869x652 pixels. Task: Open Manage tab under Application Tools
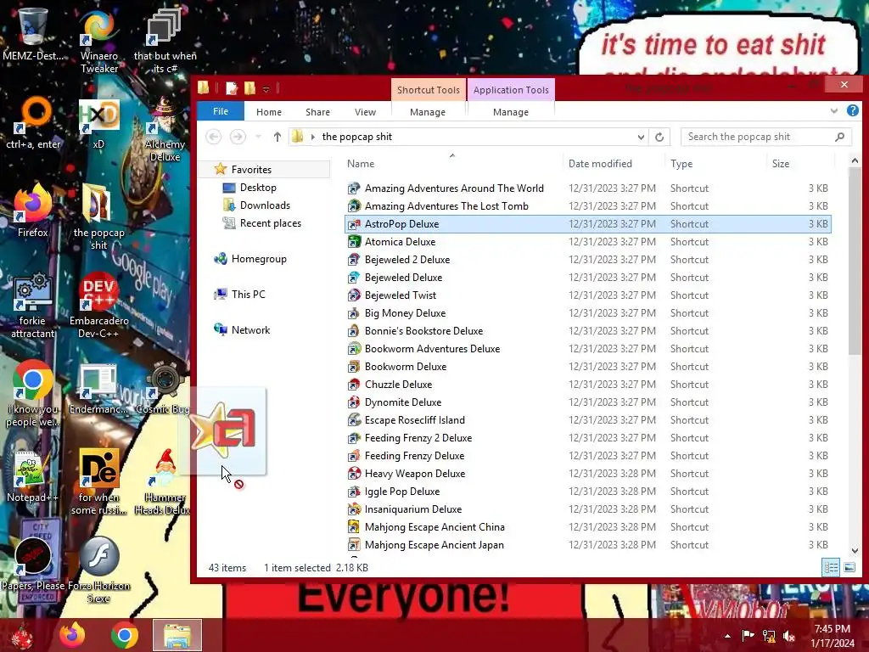(x=510, y=112)
